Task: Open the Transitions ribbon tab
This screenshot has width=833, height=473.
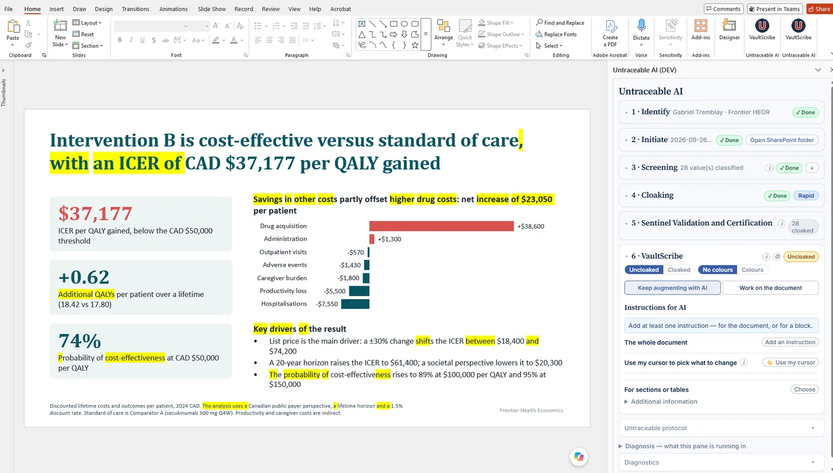Action: coord(135,9)
